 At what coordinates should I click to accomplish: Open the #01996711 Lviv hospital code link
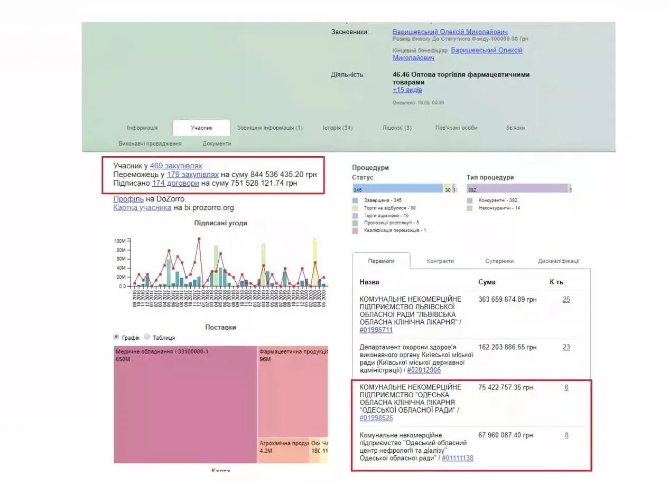(376, 330)
